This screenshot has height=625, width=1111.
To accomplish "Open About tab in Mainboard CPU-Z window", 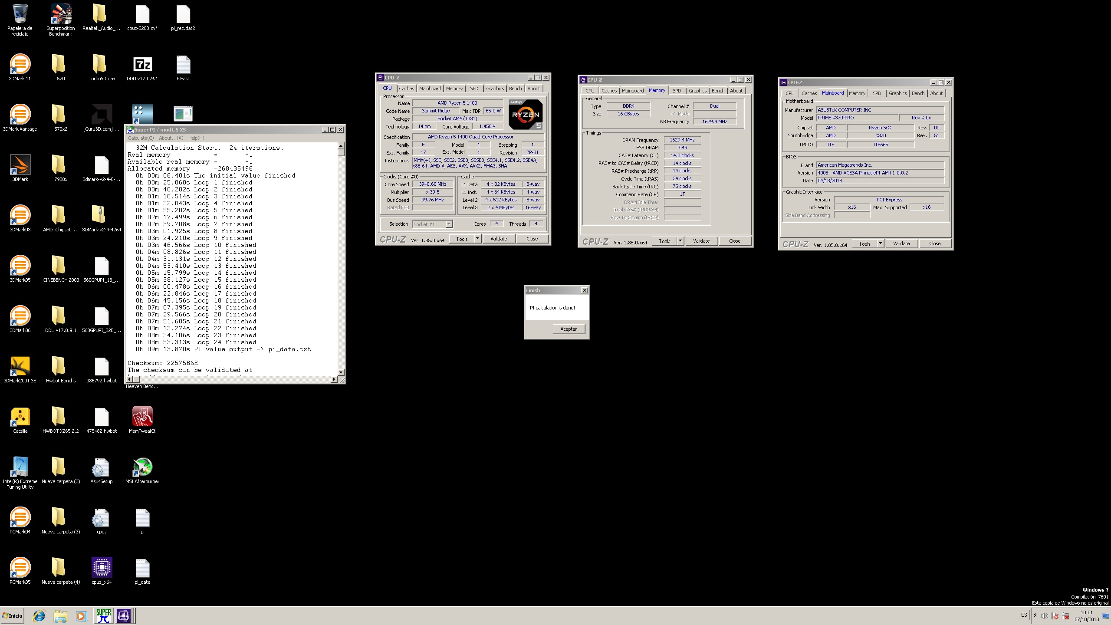I will pyautogui.click(x=936, y=93).
